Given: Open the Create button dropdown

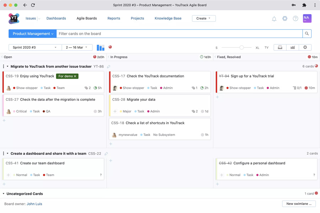Looking at the screenshot, I should pos(204,18).
